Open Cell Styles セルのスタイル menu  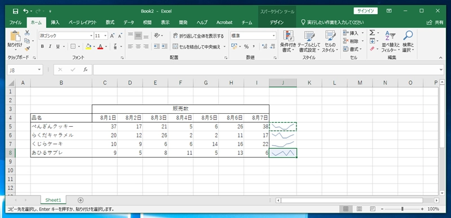click(330, 41)
